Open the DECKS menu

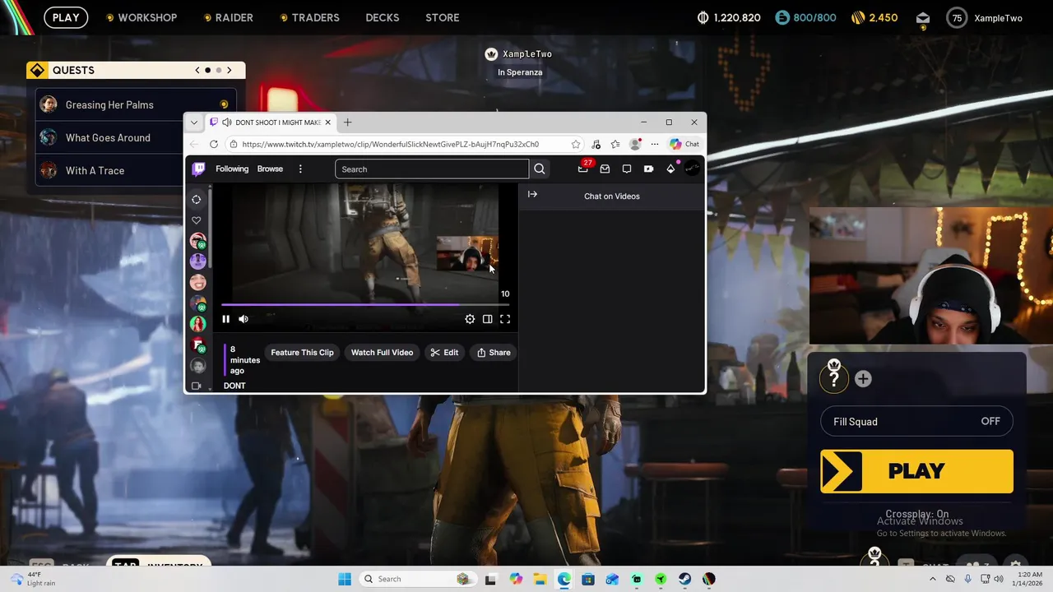coord(383,17)
